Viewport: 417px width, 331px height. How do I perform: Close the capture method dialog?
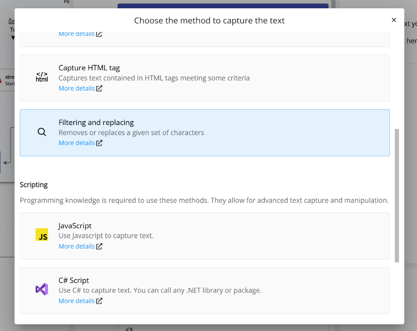click(x=393, y=20)
